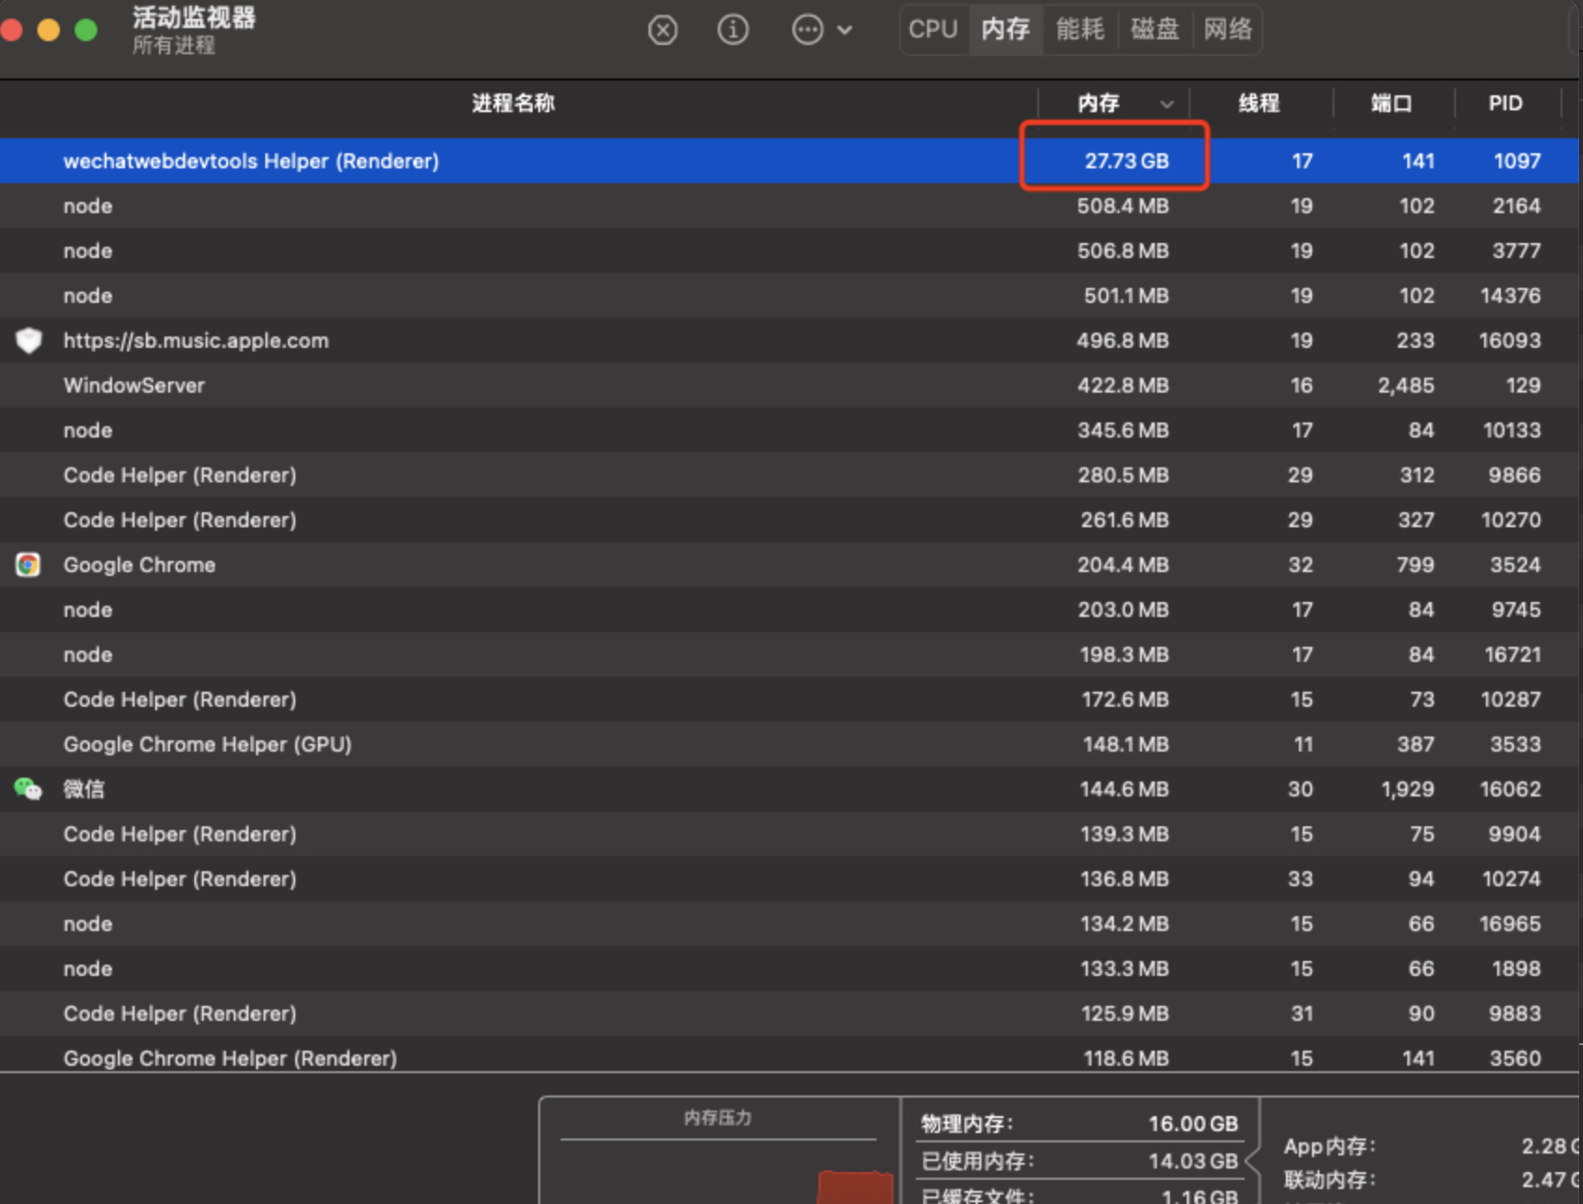Click the App内存 statistic label
1583x1204 pixels.
[x=1329, y=1146]
